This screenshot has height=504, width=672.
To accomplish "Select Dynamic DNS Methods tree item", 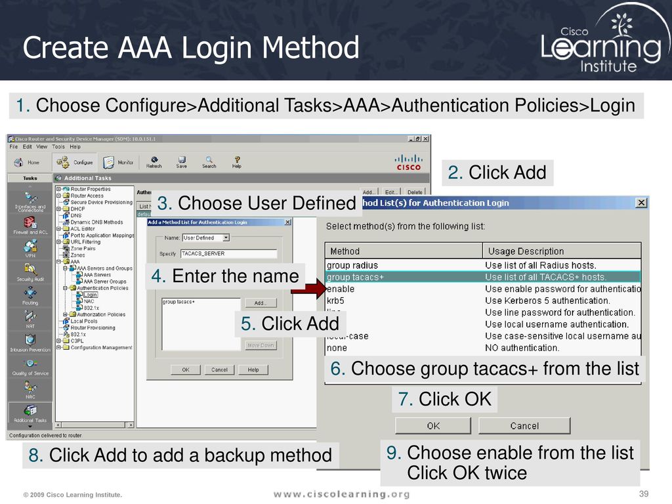I will tap(97, 222).
